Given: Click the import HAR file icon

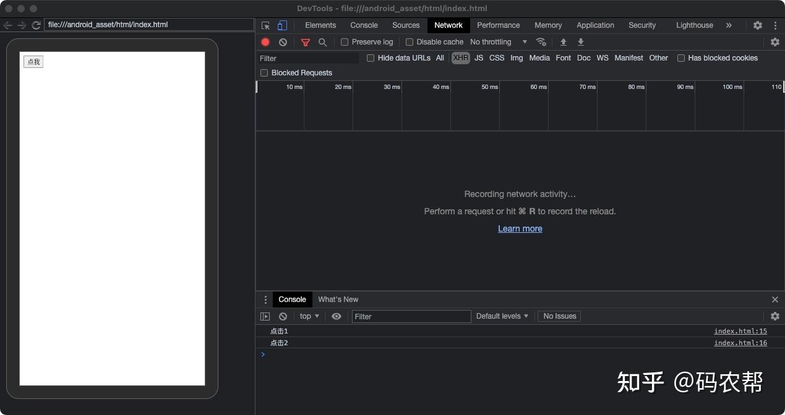Looking at the screenshot, I should coord(563,41).
